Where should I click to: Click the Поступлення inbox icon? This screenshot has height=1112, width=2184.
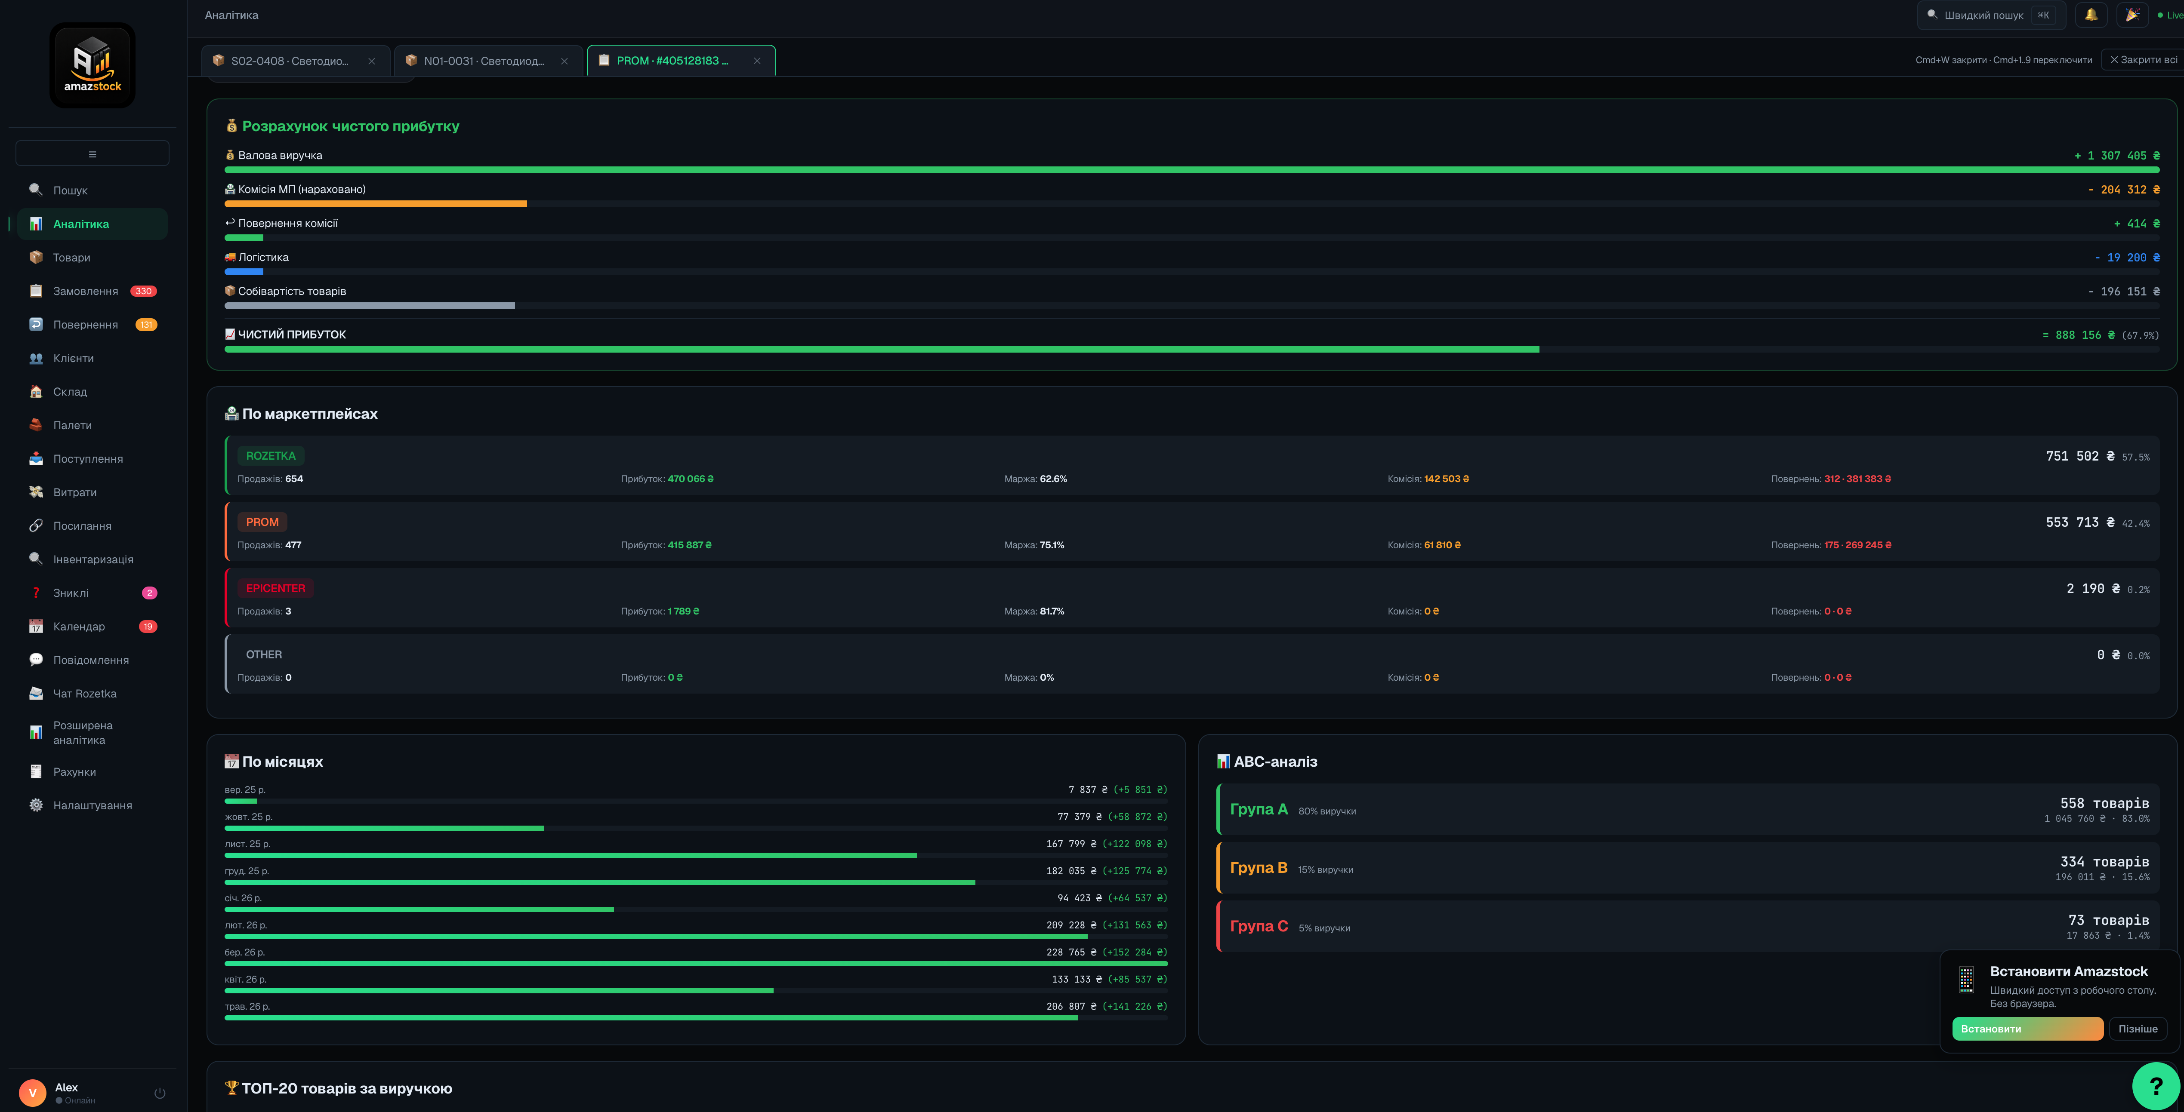tap(36, 458)
